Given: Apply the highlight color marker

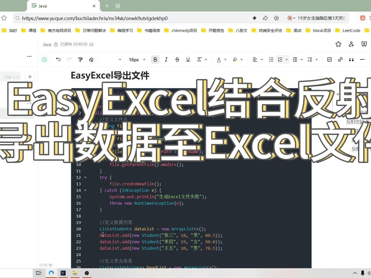Looking at the screenshot, I should 235,59.
